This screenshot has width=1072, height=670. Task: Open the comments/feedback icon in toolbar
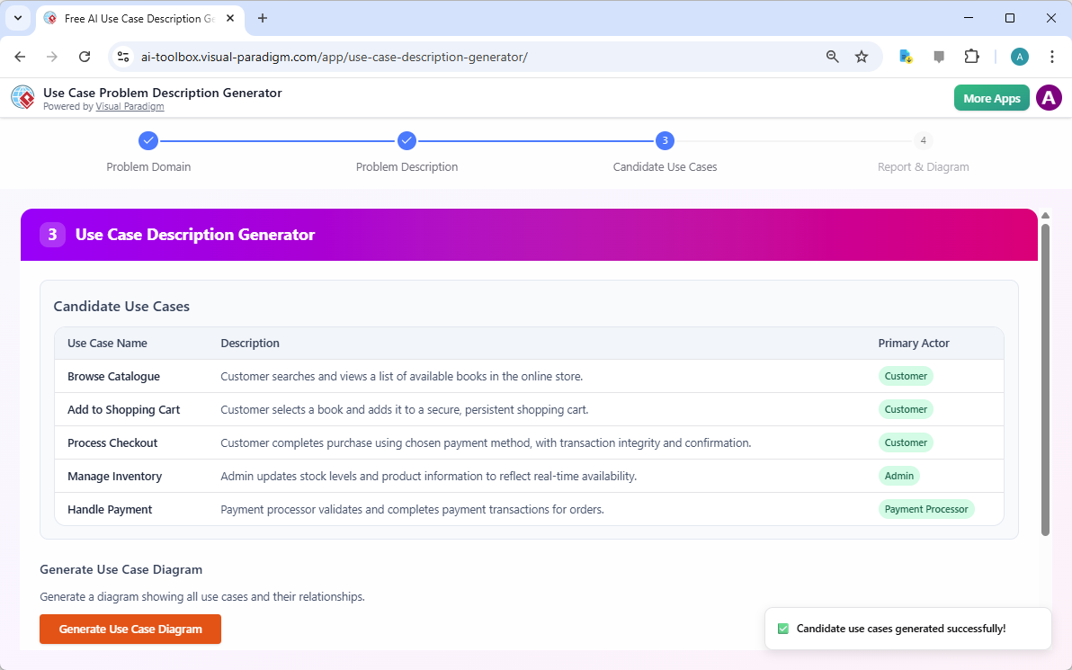[x=939, y=56]
